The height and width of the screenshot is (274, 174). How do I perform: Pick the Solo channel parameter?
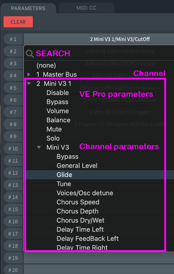[53, 138]
